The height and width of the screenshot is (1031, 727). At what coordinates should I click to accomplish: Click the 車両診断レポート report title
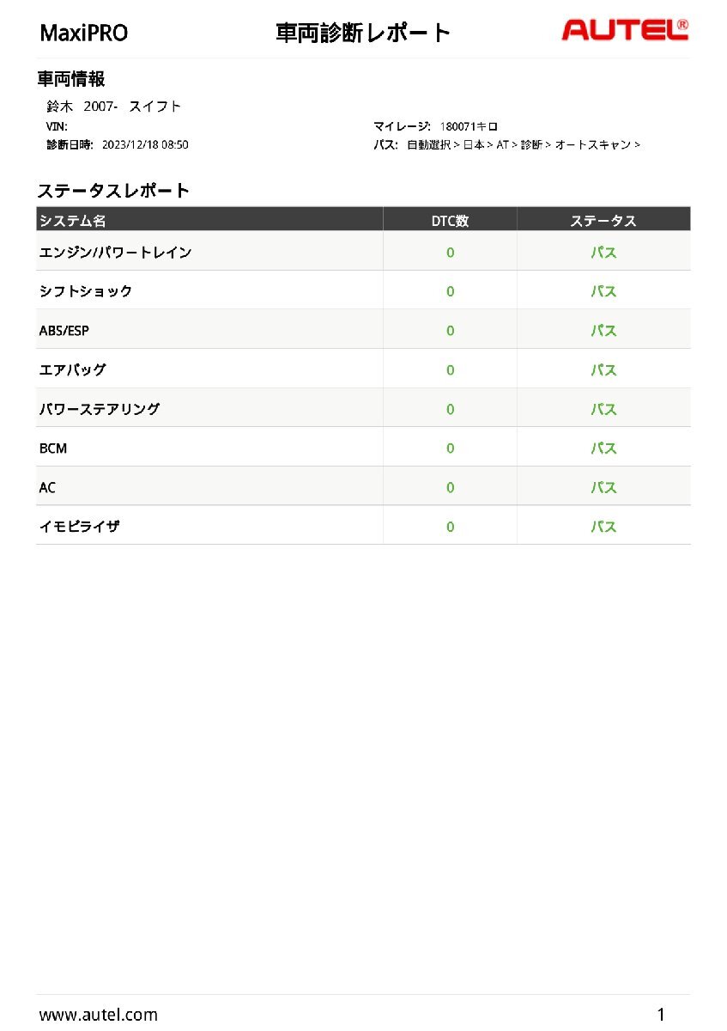[363, 34]
